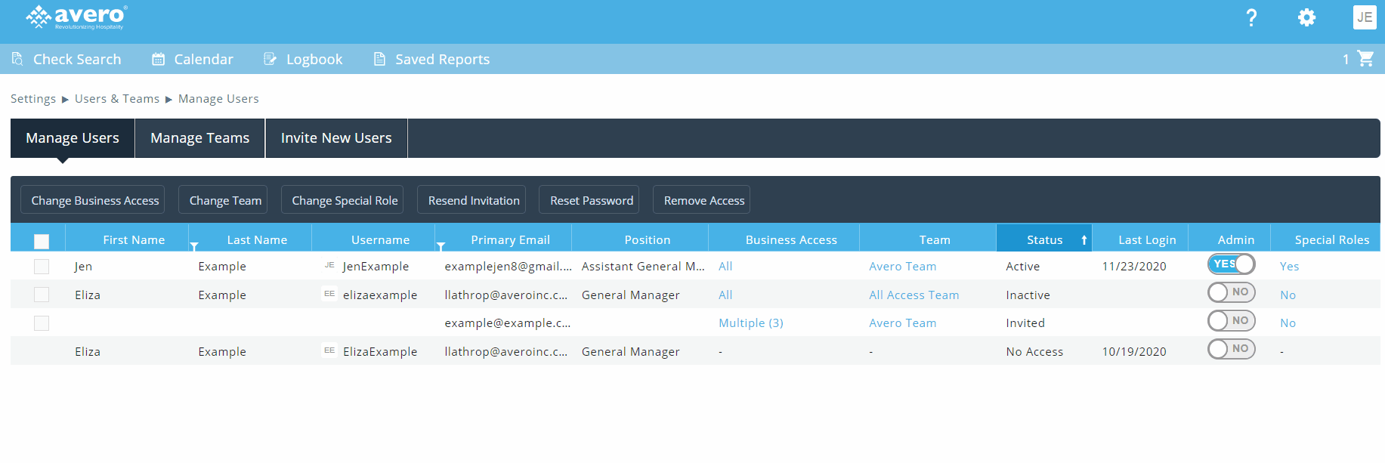Open the filter next to Primary Email column

pyautogui.click(x=441, y=246)
